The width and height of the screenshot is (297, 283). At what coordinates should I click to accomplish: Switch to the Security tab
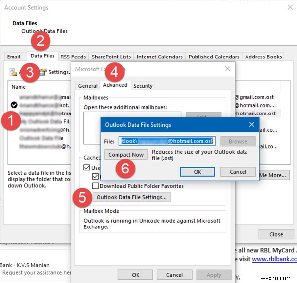click(x=143, y=86)
